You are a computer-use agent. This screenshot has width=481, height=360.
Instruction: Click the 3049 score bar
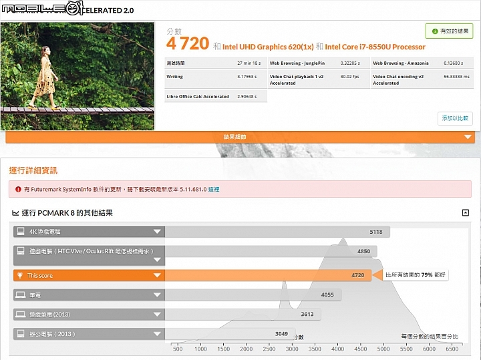pos(230,334)
